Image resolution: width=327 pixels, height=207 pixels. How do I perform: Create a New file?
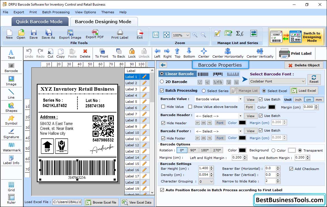[x=9, y=34]
